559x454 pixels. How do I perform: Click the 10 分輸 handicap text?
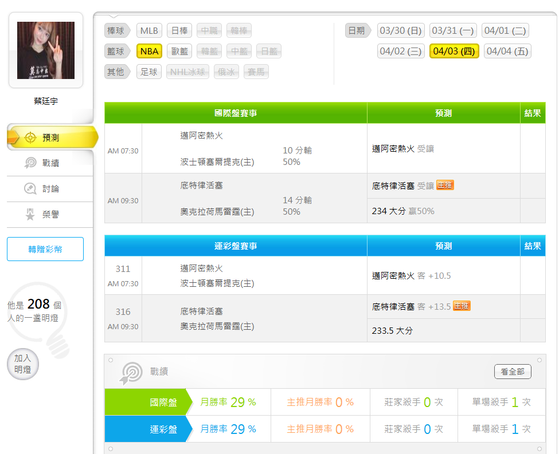pos(298,151)
